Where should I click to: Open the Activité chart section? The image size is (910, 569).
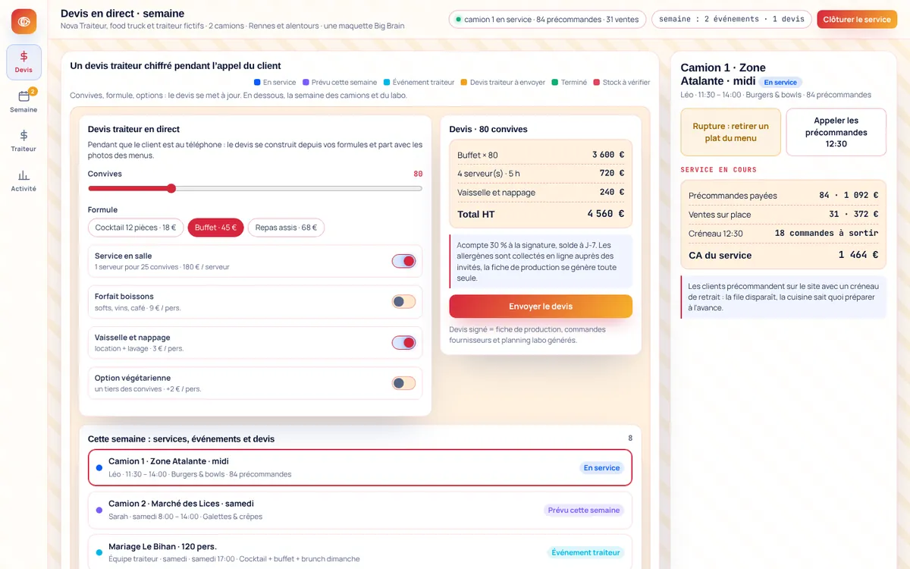click(x=24, y=180)
